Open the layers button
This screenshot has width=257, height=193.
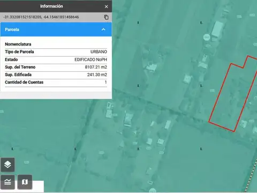tap(7, 165)
